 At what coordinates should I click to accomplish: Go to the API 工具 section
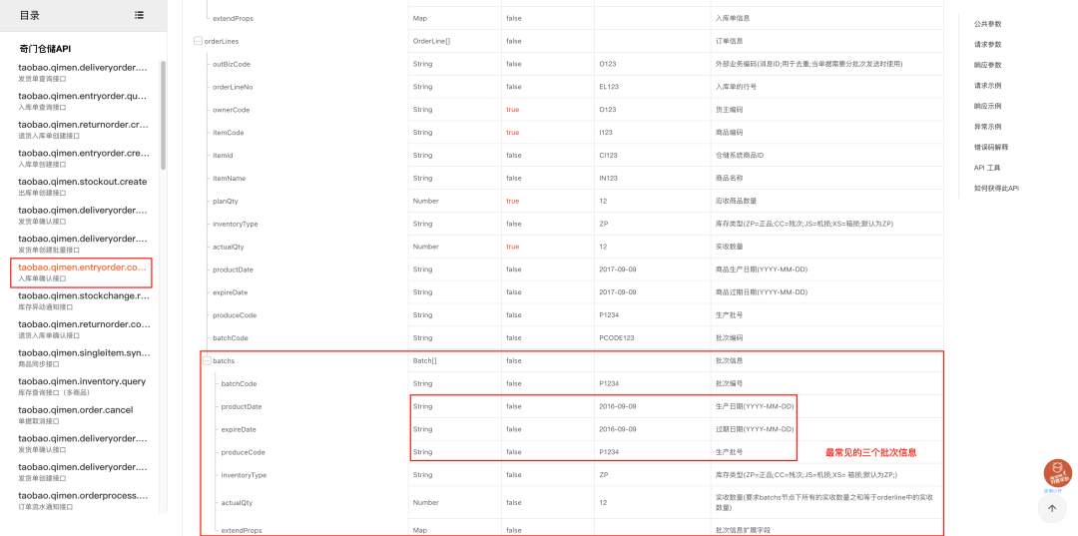click(987, 168)
